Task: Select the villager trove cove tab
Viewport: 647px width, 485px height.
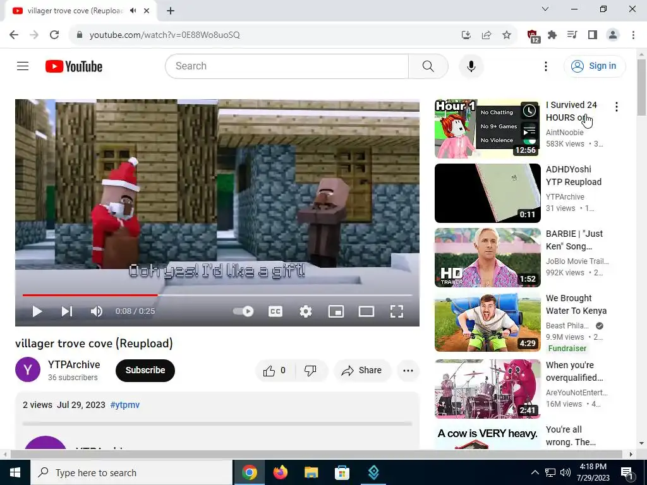Action: (x=75, y=11)
